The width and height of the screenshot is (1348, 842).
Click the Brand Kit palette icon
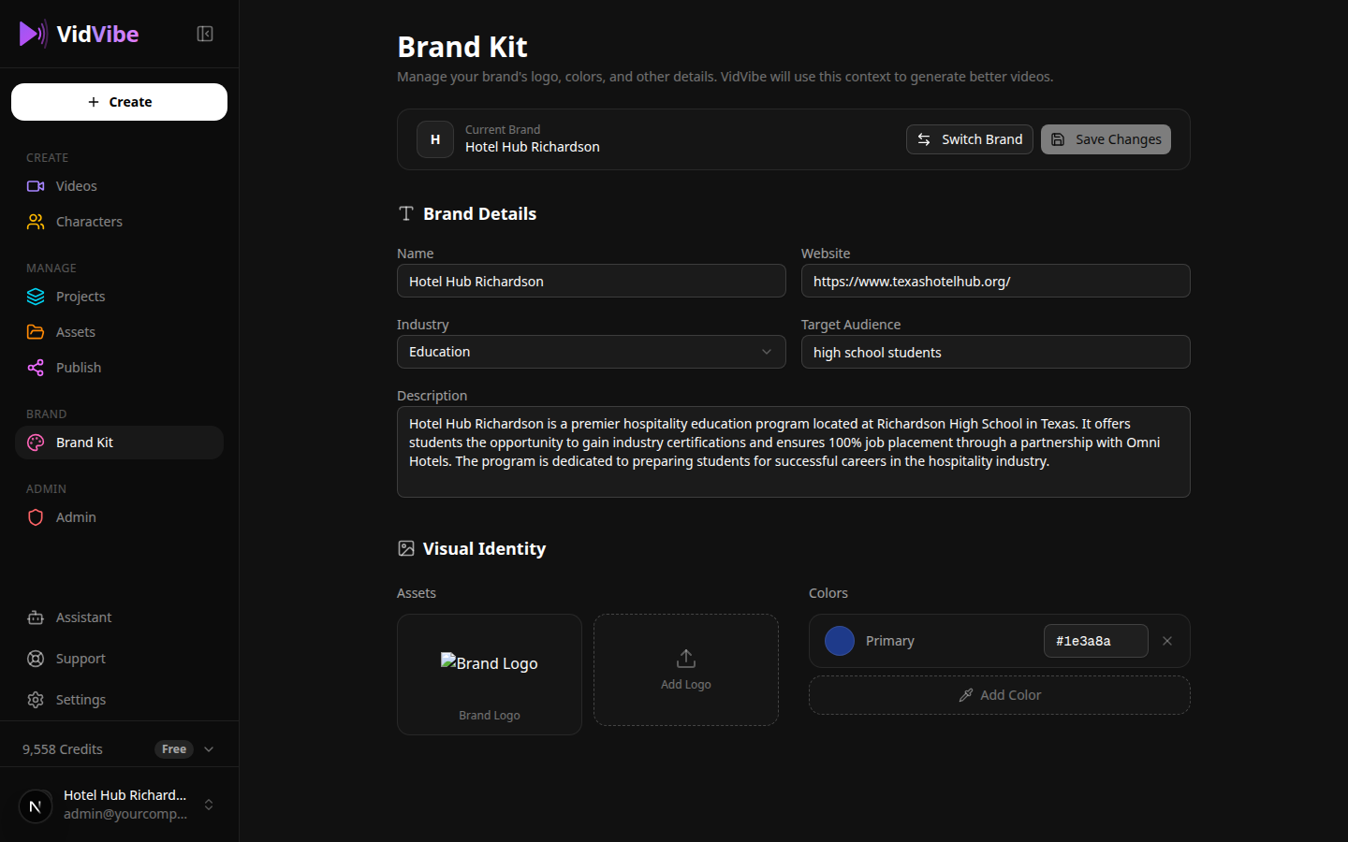tap(36, 442)
